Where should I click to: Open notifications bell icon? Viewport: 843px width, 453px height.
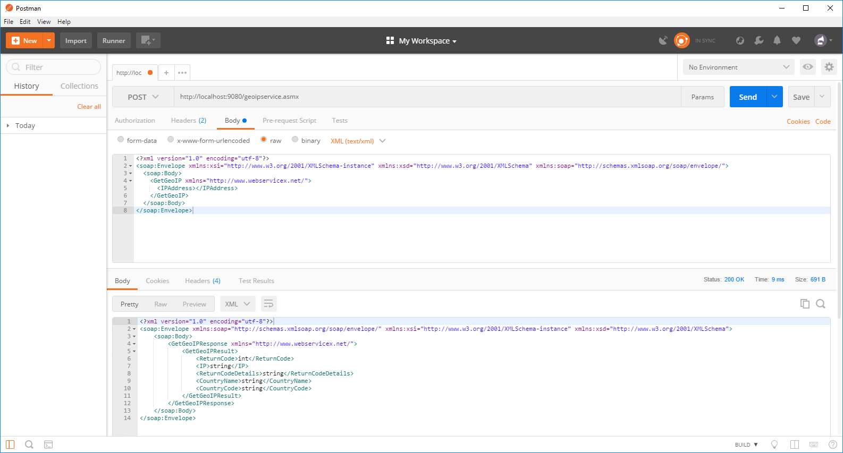point(777,40)
